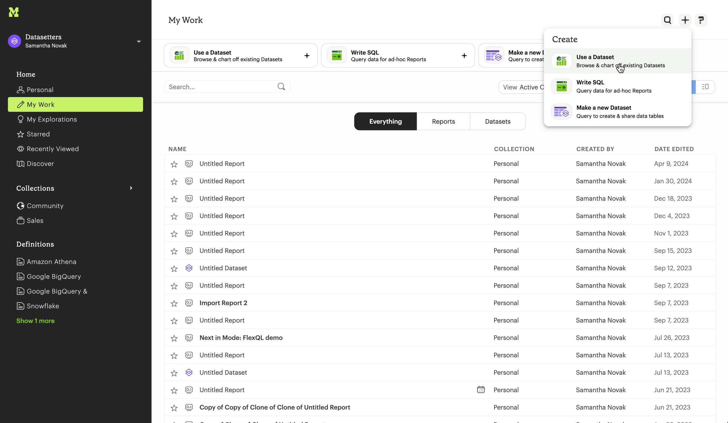Open the Copy of Copy of Clone report

point(275,407)
